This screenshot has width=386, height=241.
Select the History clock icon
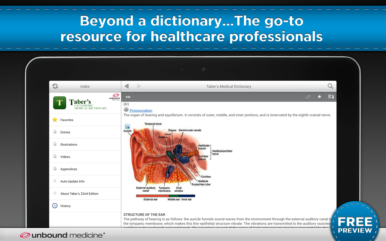[55, 205]
